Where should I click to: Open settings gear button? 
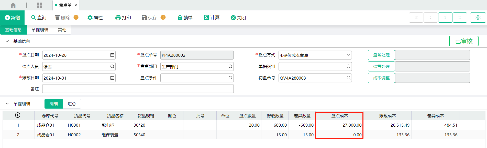478,18
